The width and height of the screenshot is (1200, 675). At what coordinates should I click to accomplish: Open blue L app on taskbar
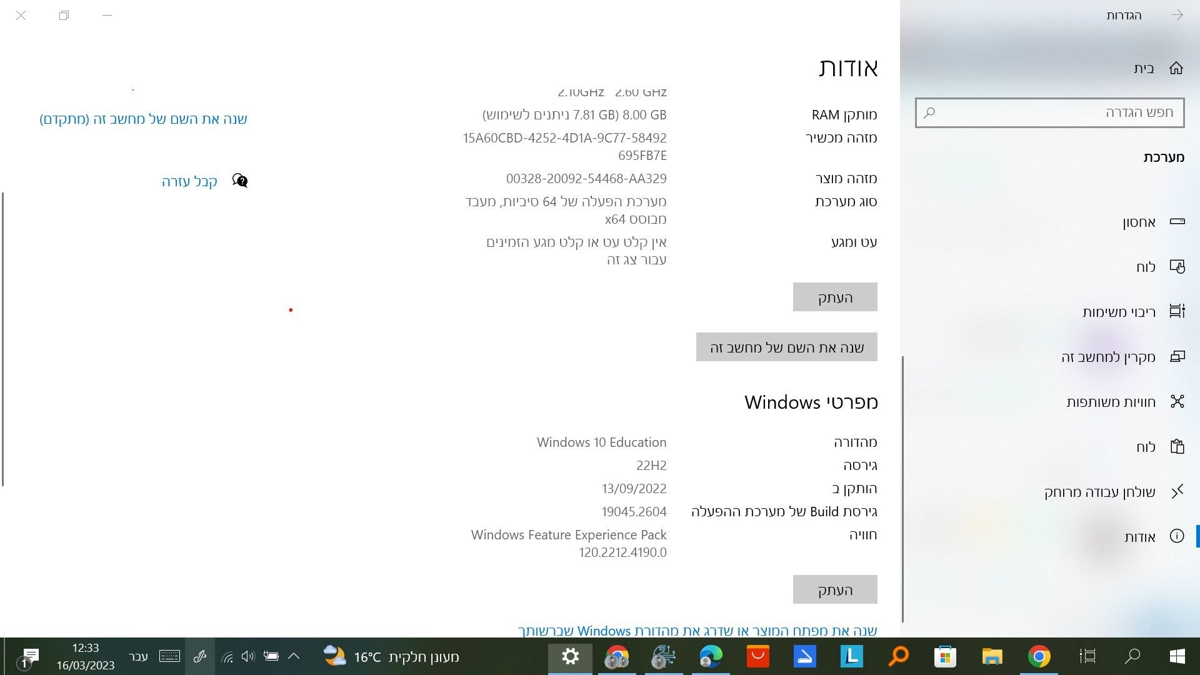pyautogui.click(x=851, y=656)
